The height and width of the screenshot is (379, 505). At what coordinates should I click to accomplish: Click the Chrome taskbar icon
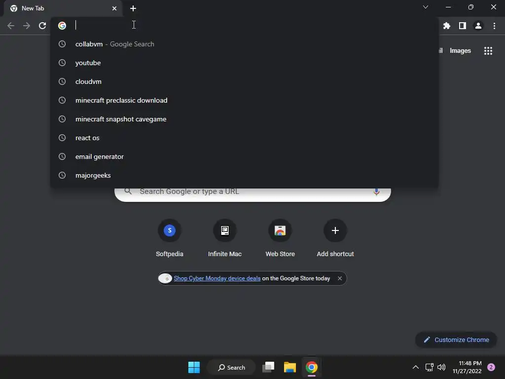click(312, 367)
